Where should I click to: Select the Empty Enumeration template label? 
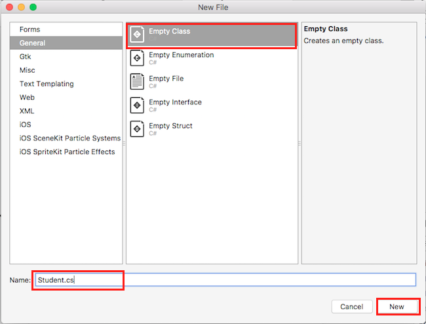pos(181,55)
